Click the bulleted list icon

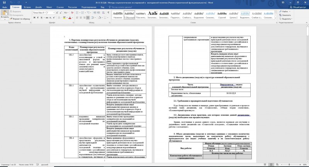point(78,13)
